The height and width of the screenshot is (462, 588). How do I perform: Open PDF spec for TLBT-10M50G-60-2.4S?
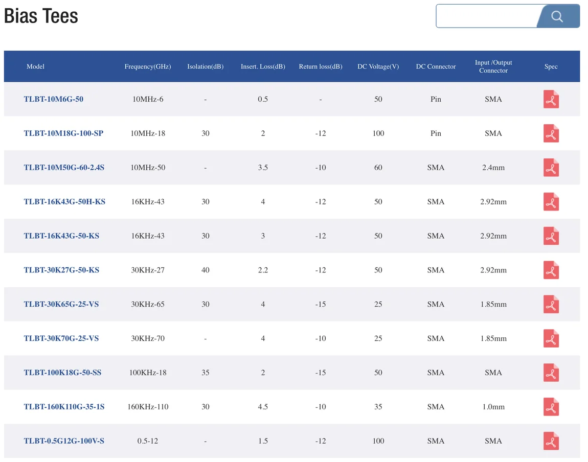coord(551,168)
